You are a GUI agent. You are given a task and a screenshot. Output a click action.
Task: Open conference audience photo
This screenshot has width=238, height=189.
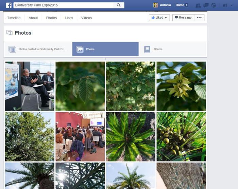point(80,137)
